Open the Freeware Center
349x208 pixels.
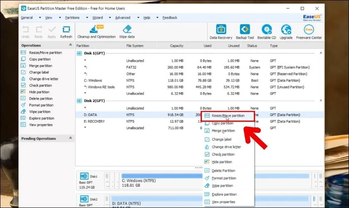[x=309, y=32]
